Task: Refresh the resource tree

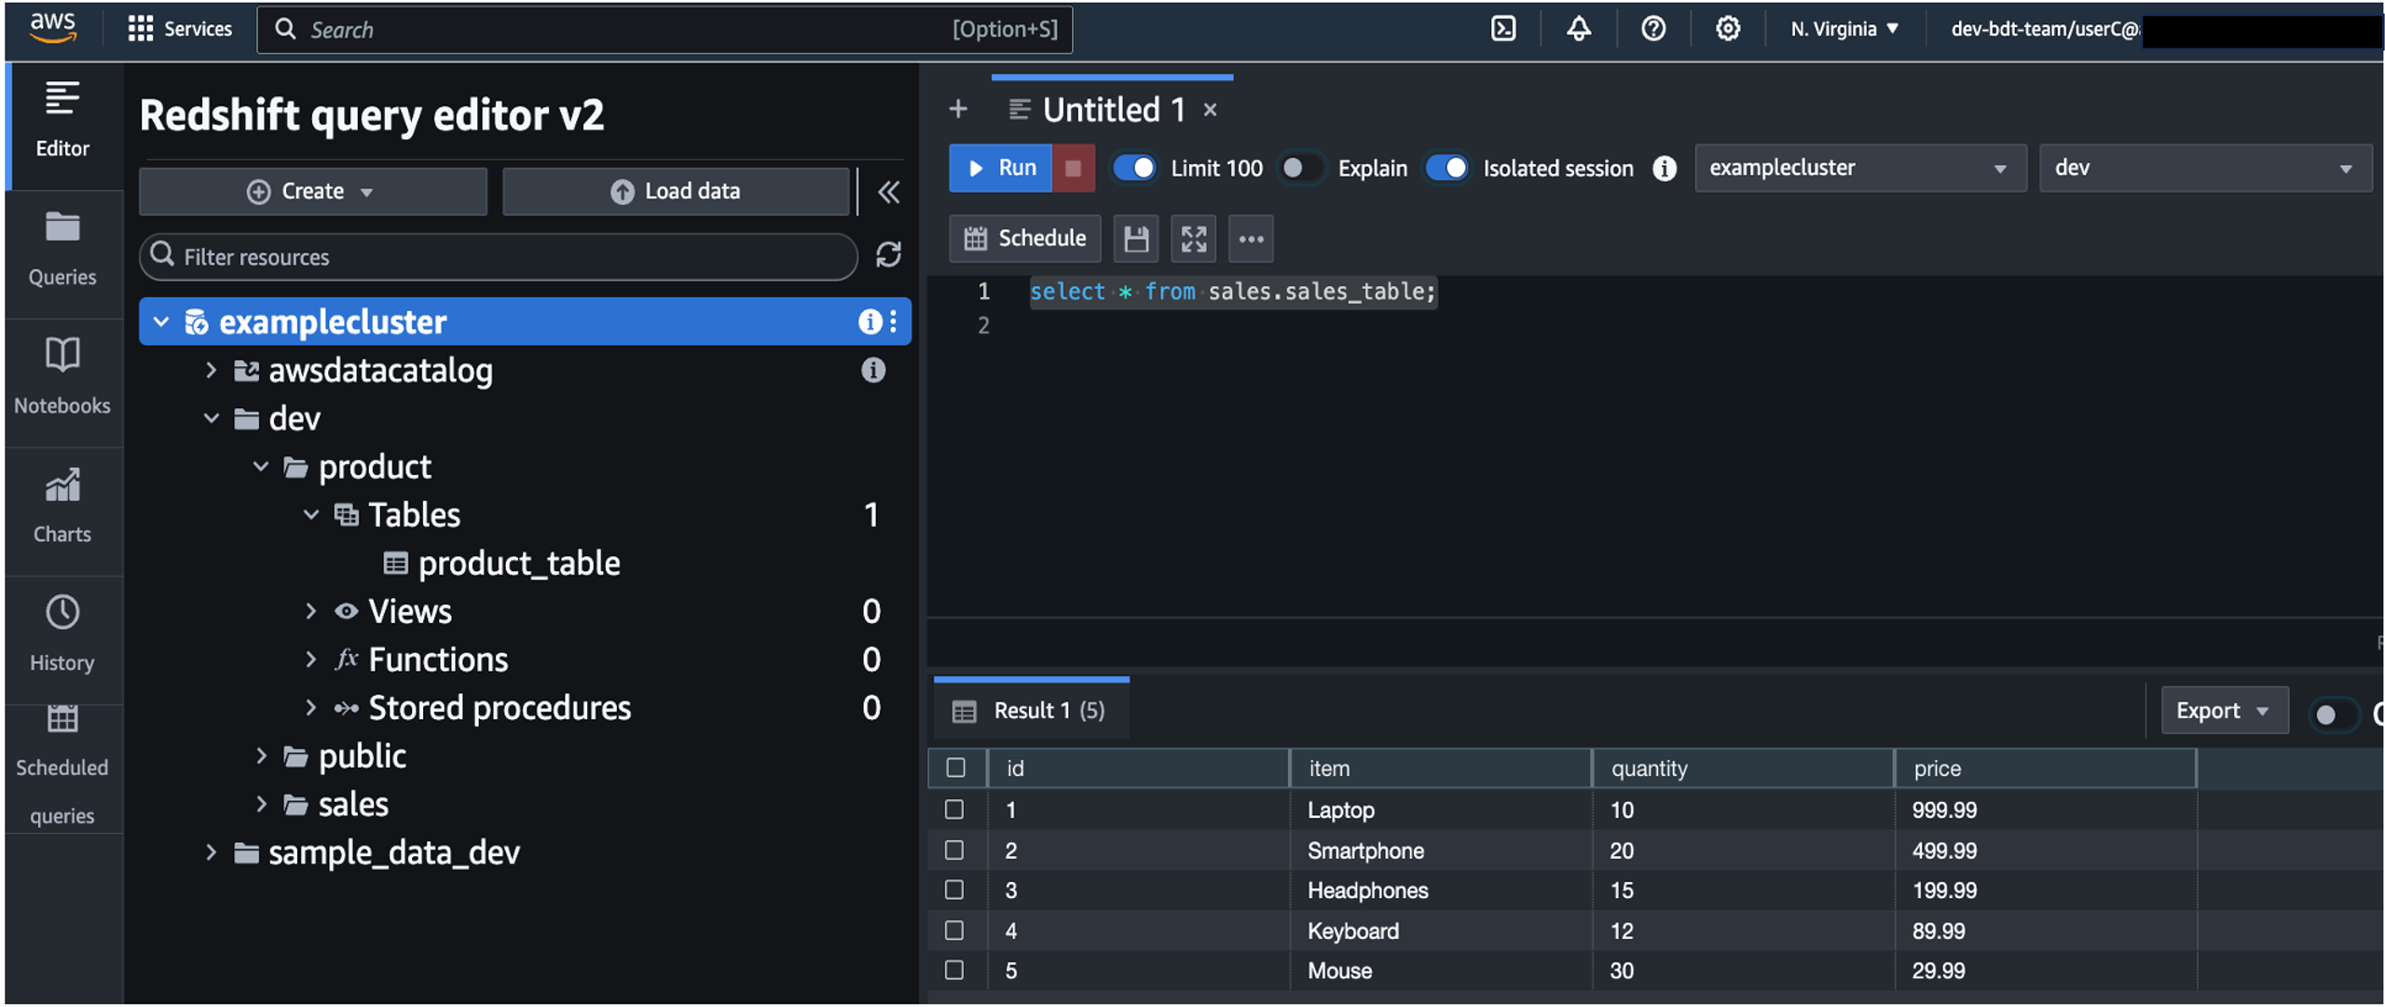Action: [x=889, y=255]
